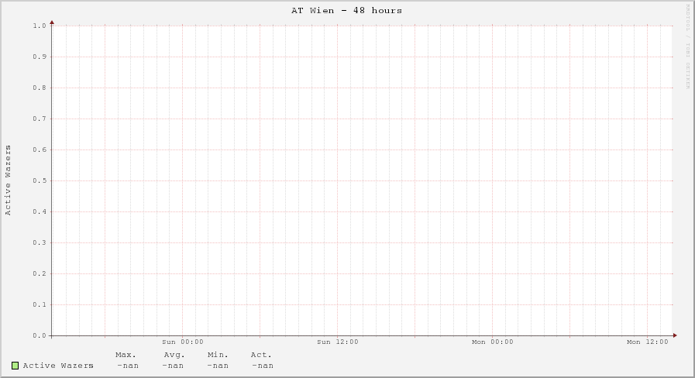Click the 1.0 Y-axis tick label
This screenshot has height=378, width=695.
point(40,26)
